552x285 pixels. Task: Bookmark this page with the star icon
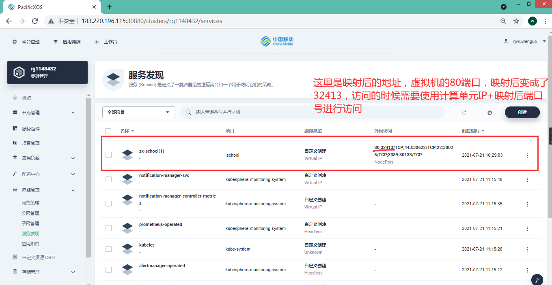coord(516,21)
